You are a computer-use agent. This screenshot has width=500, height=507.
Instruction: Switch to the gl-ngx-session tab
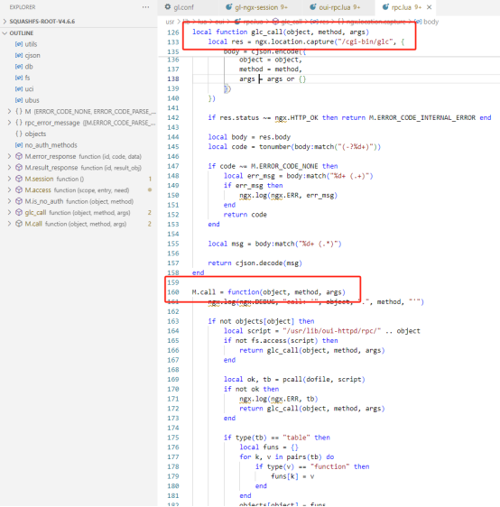(261, 7)
